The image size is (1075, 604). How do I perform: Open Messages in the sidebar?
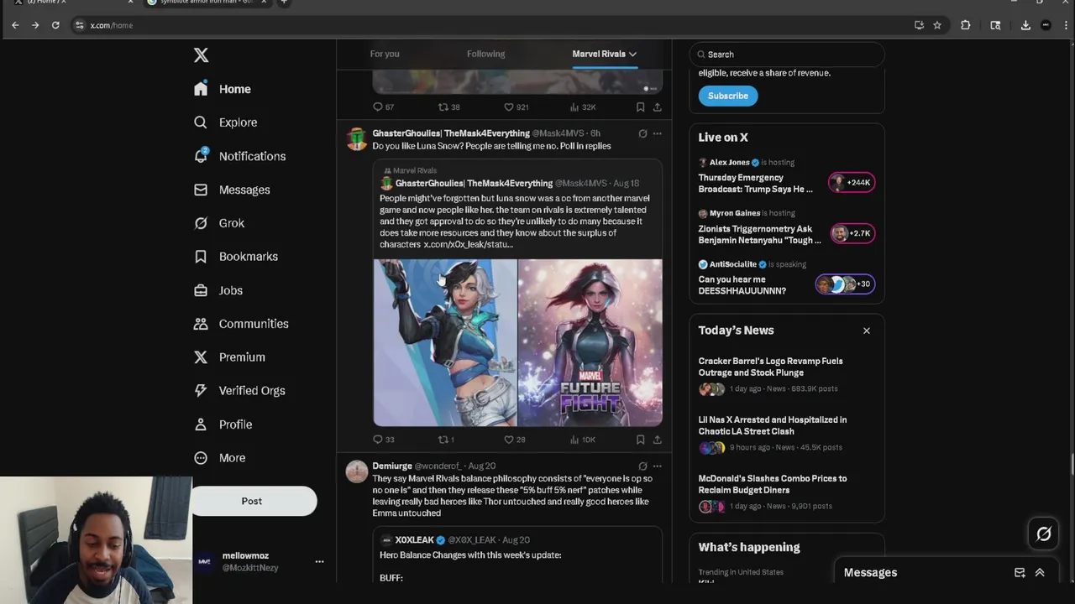232,190
